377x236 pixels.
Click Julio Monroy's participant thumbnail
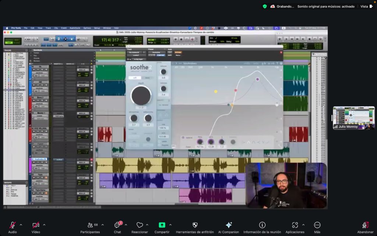(x=353, y=118)
